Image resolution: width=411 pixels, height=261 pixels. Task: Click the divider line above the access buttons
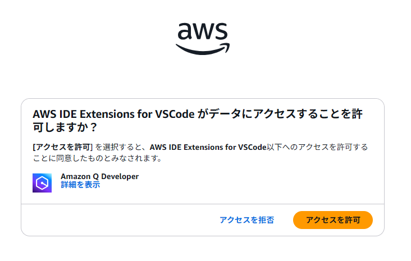203,204
